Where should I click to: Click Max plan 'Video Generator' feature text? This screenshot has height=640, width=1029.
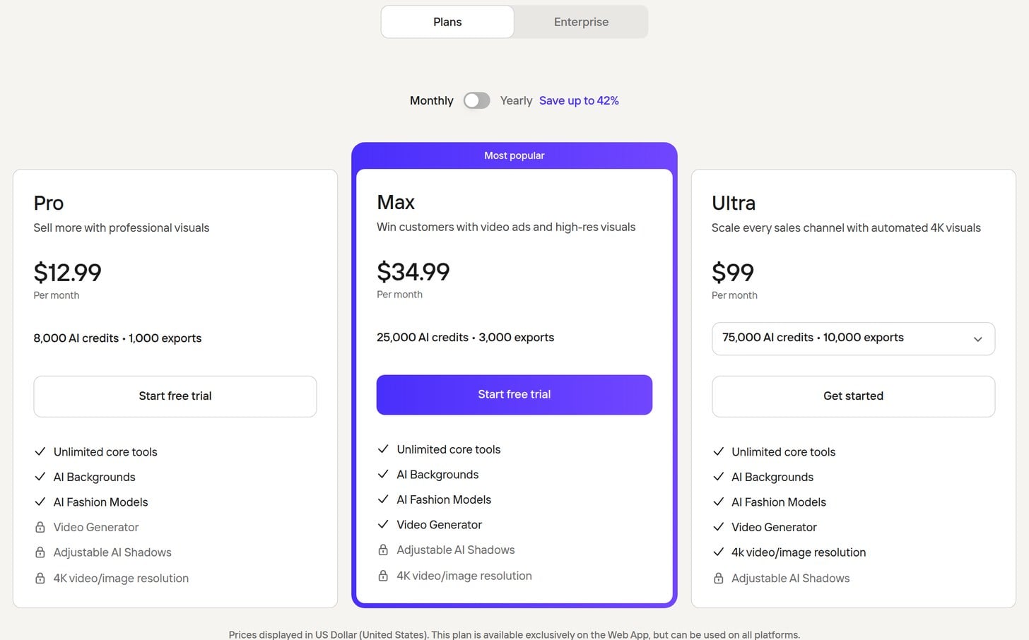pyautogui.click(x=440, y=525)
